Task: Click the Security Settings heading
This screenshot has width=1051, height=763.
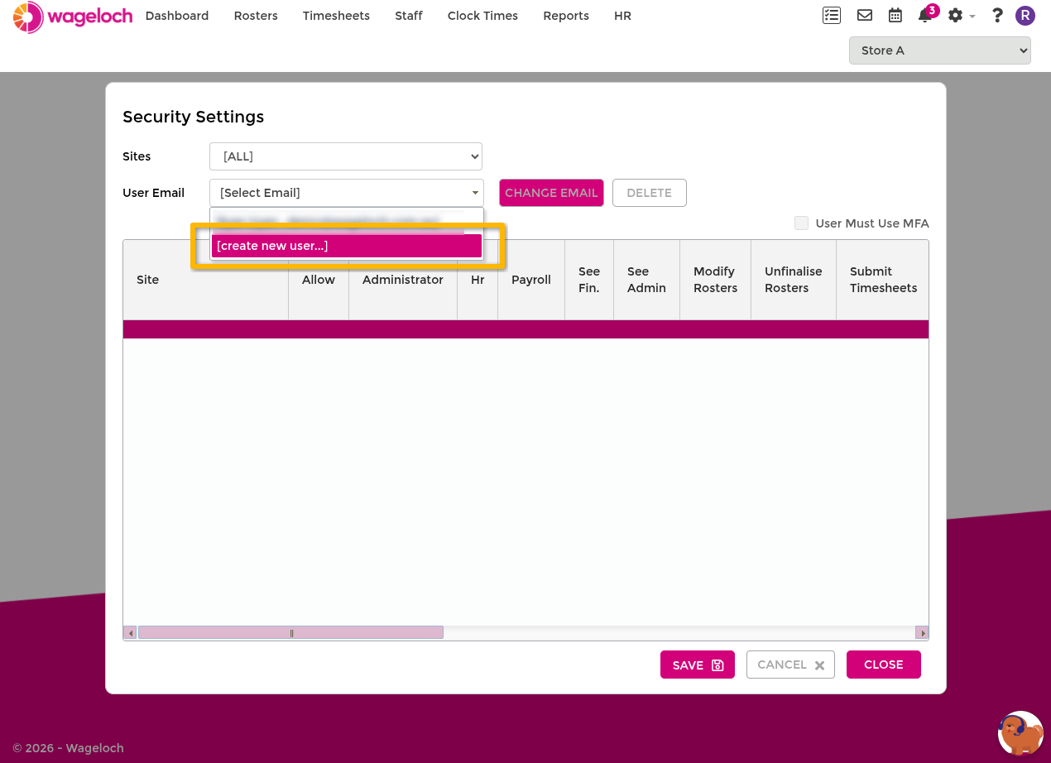Action: point(194,117)
